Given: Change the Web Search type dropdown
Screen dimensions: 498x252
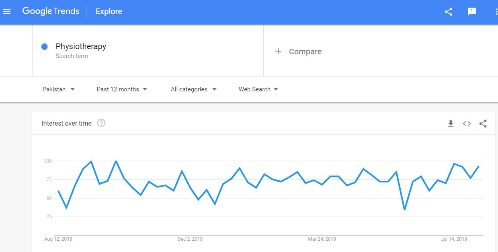Looking at the screenshot, I should 258,89.
